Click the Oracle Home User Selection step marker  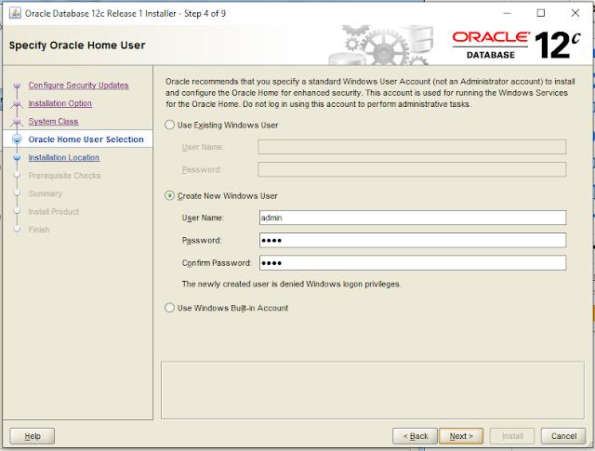(17, 139)
